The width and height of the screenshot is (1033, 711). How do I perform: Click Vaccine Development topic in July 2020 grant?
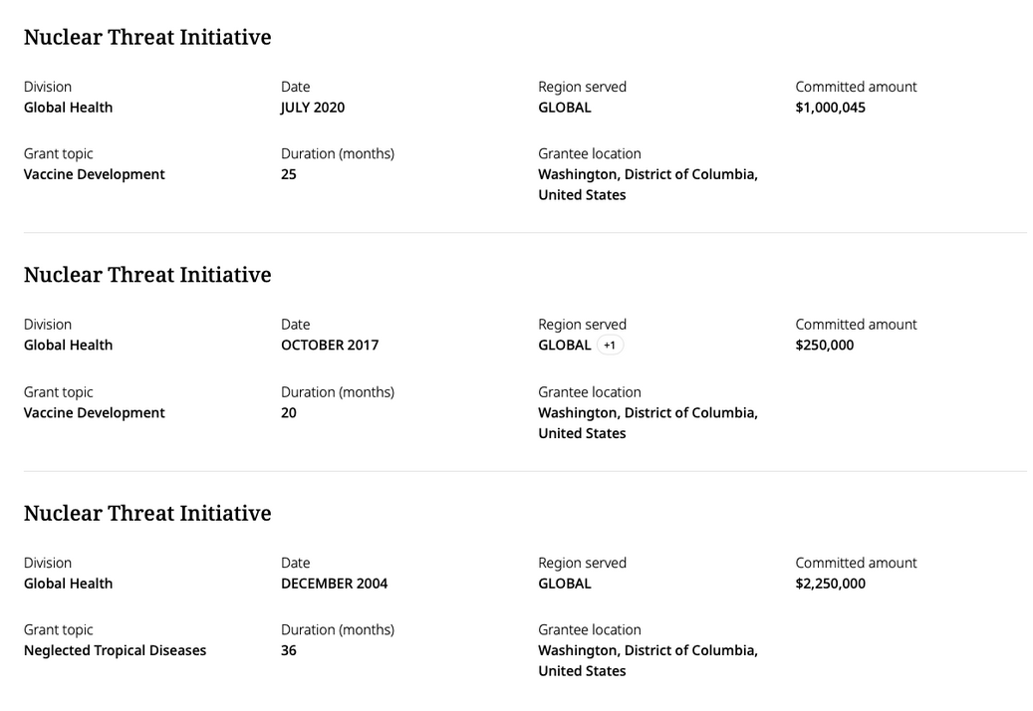tap(95, 174)
